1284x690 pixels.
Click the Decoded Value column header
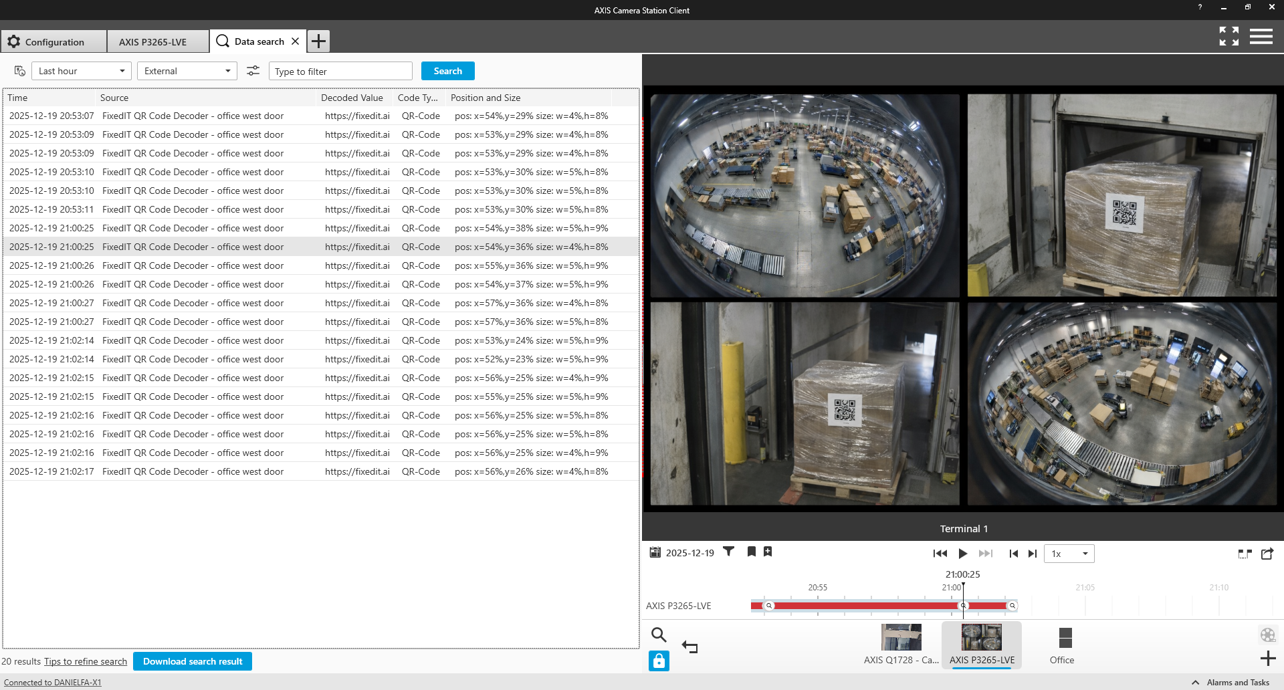click(x=352, y=98)
